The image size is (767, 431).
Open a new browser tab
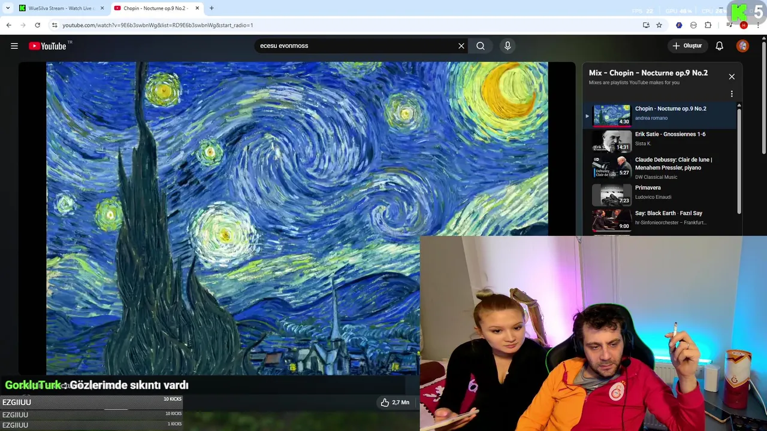[212, 8]
